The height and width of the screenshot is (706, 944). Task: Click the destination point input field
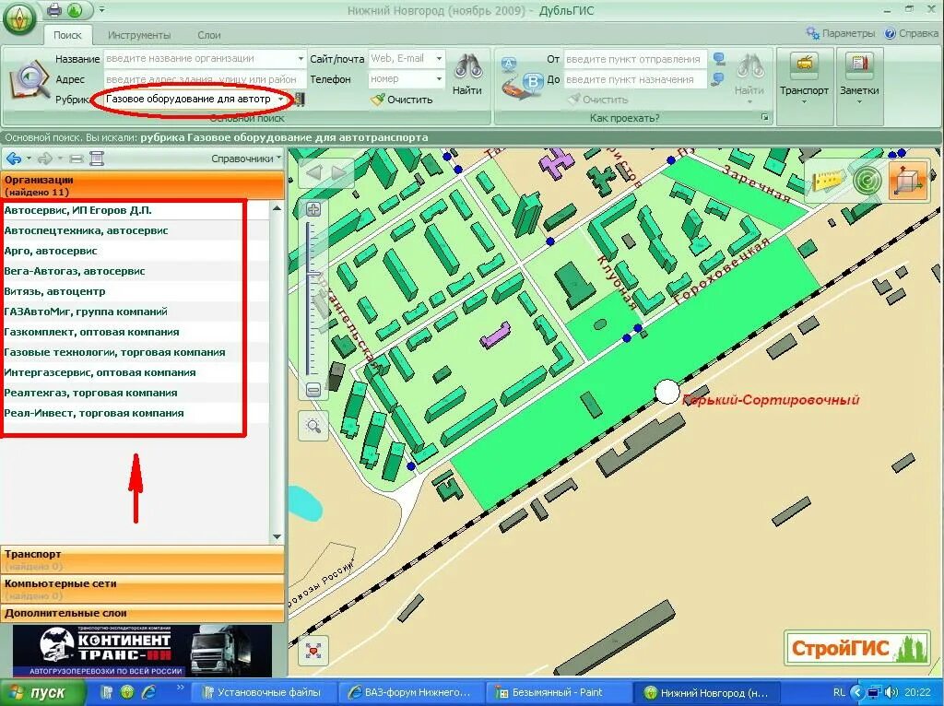[635, 79]
